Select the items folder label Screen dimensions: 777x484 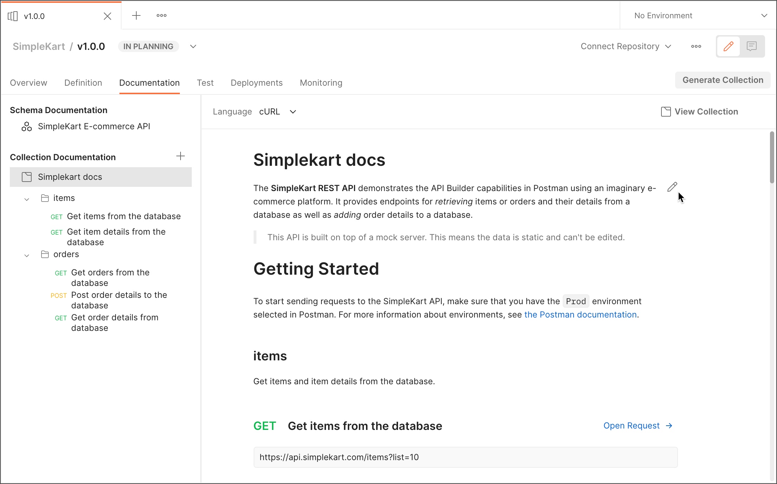pos(64,198)
